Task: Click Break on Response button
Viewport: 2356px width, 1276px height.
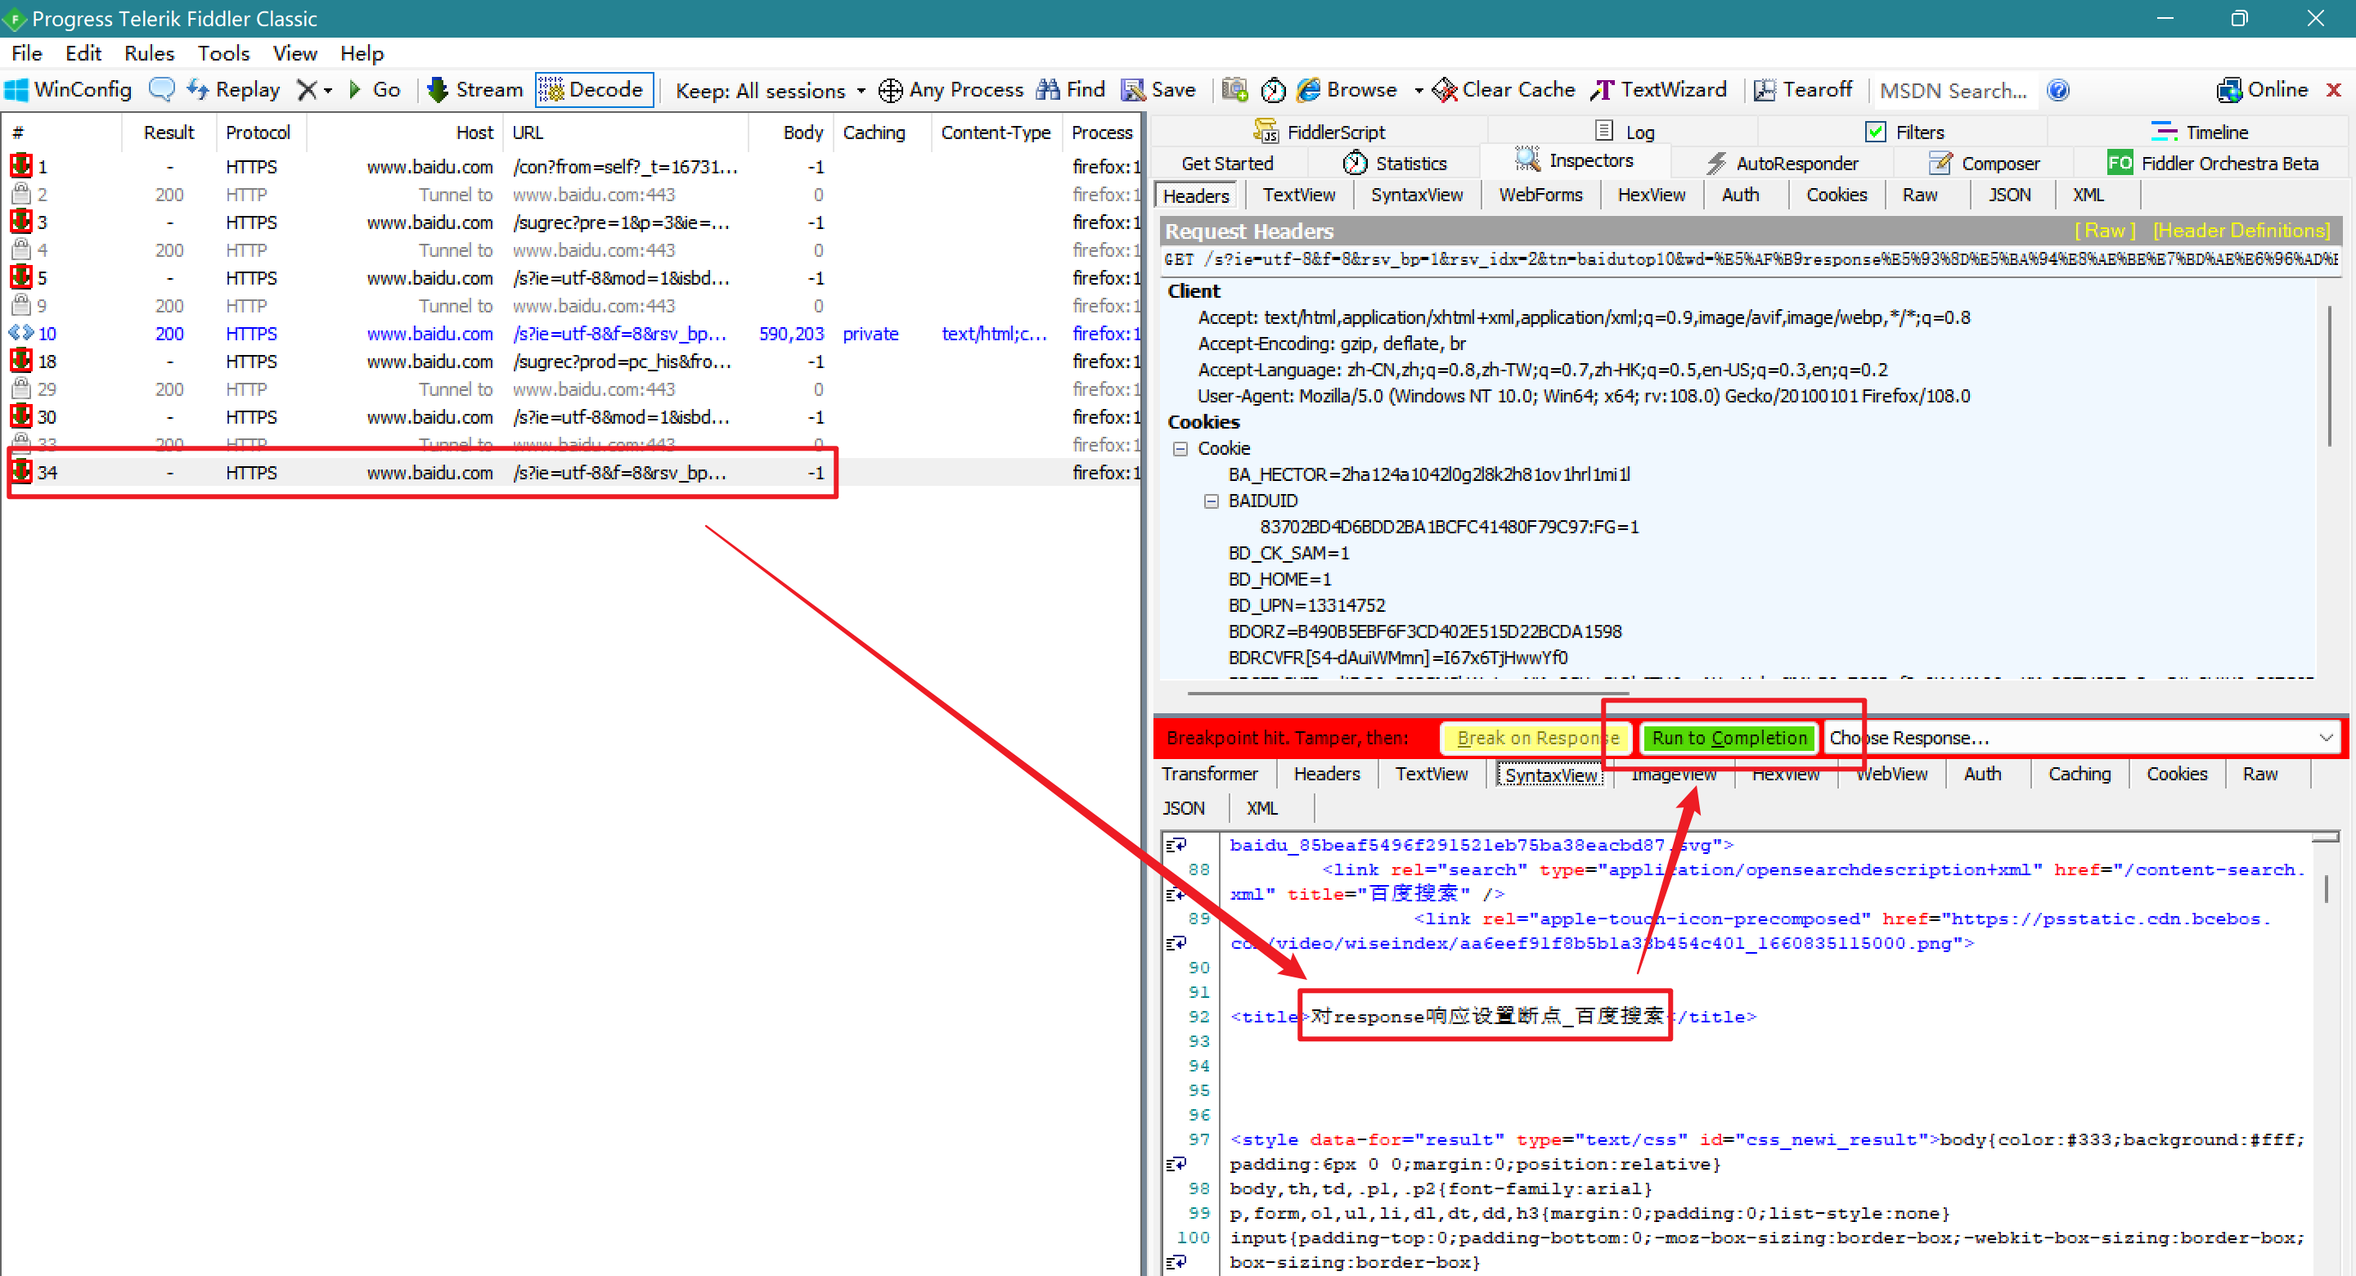Action: coord(1536,737)
